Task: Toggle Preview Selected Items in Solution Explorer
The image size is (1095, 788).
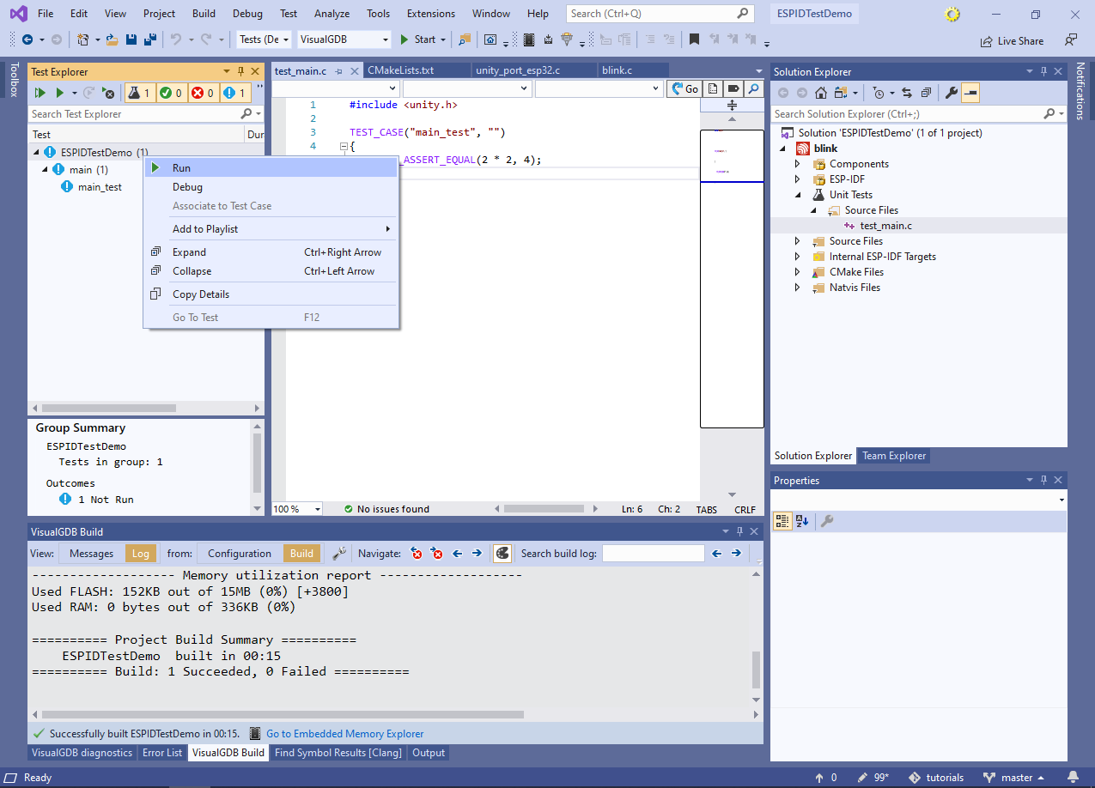Action: tap(970, 93)
